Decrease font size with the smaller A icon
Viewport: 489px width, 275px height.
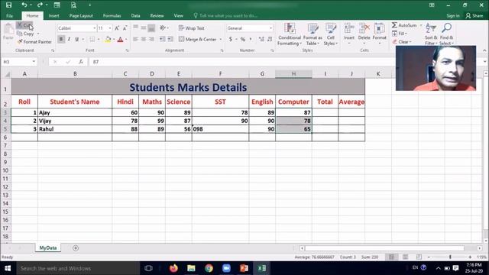point(125,28)
